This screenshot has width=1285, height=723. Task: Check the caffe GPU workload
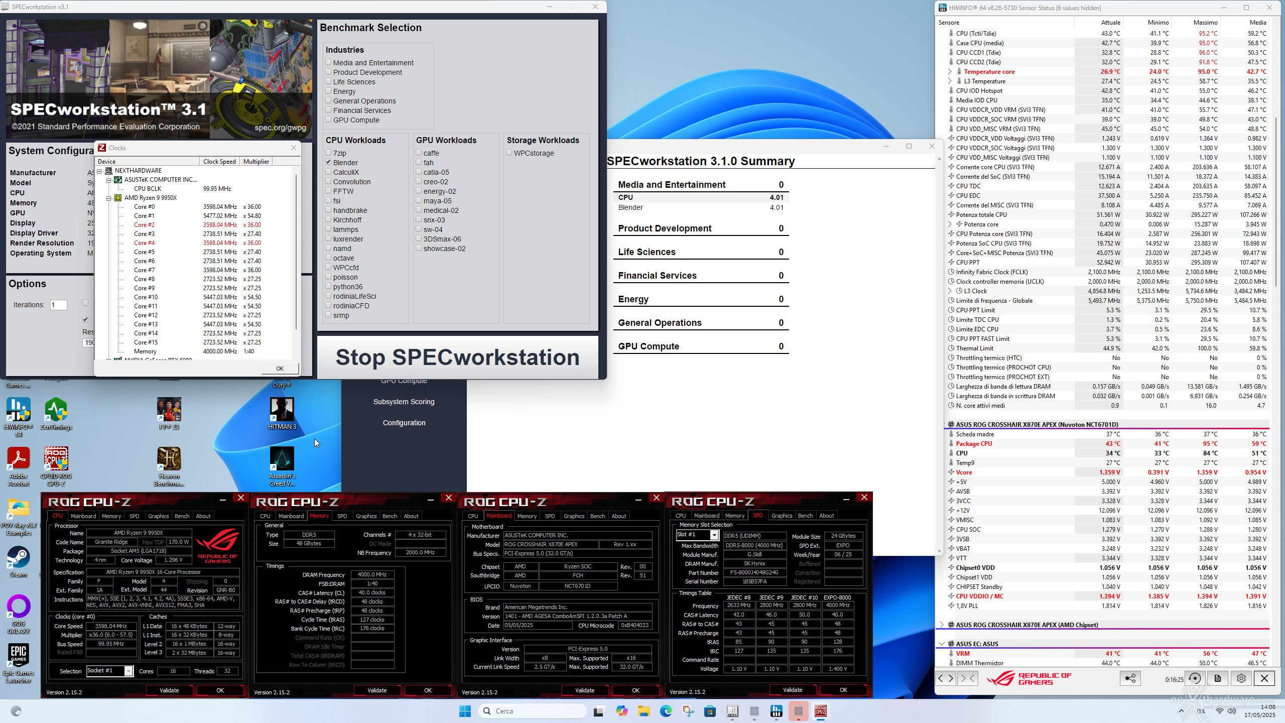coord(419,153)
